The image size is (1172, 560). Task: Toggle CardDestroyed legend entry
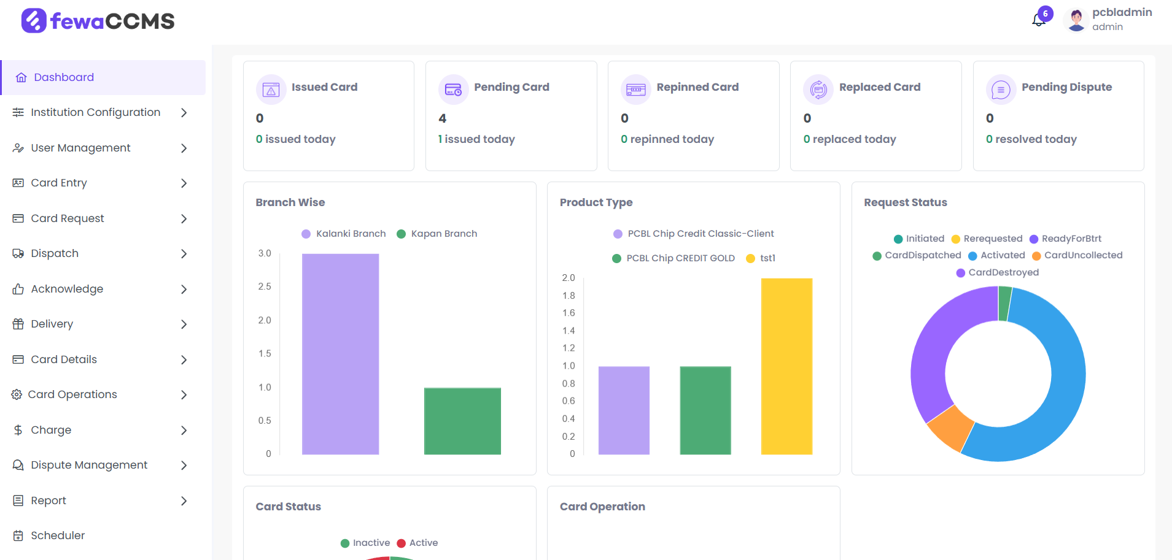pos(998,272)
